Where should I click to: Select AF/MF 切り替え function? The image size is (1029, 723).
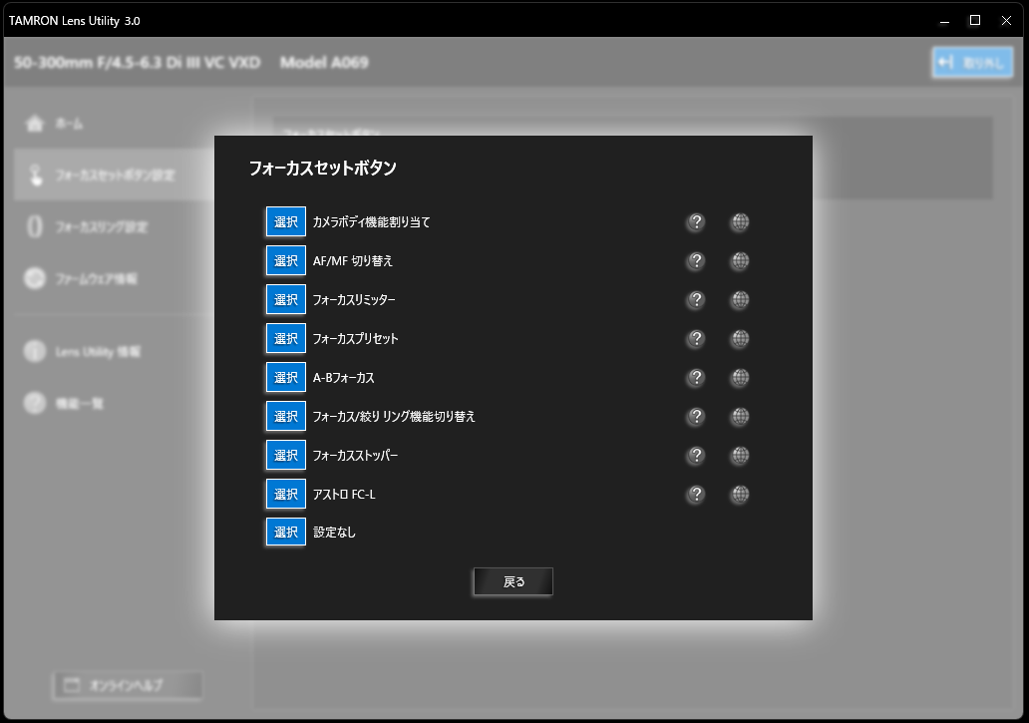coord(286,261)
